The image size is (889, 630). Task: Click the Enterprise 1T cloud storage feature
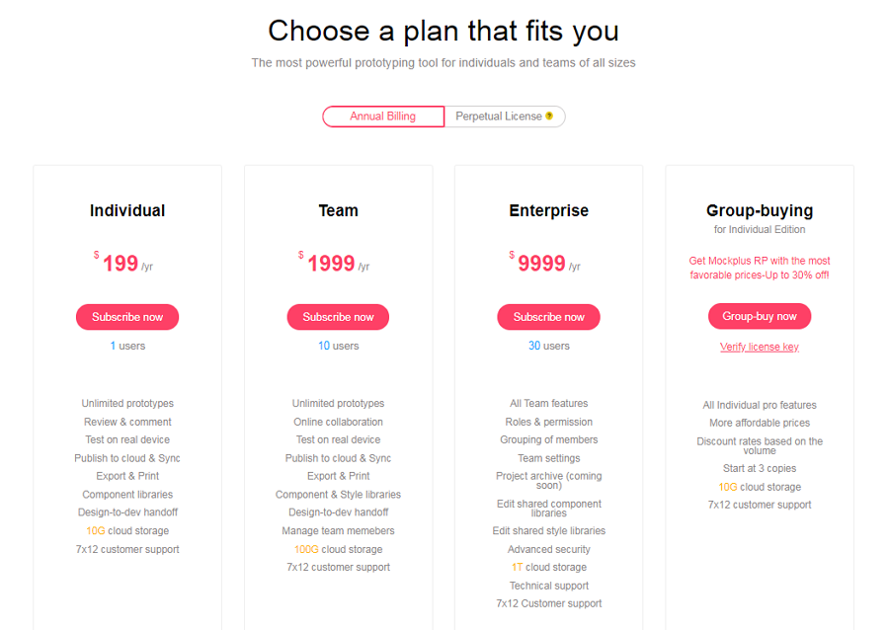click(548, 567)
